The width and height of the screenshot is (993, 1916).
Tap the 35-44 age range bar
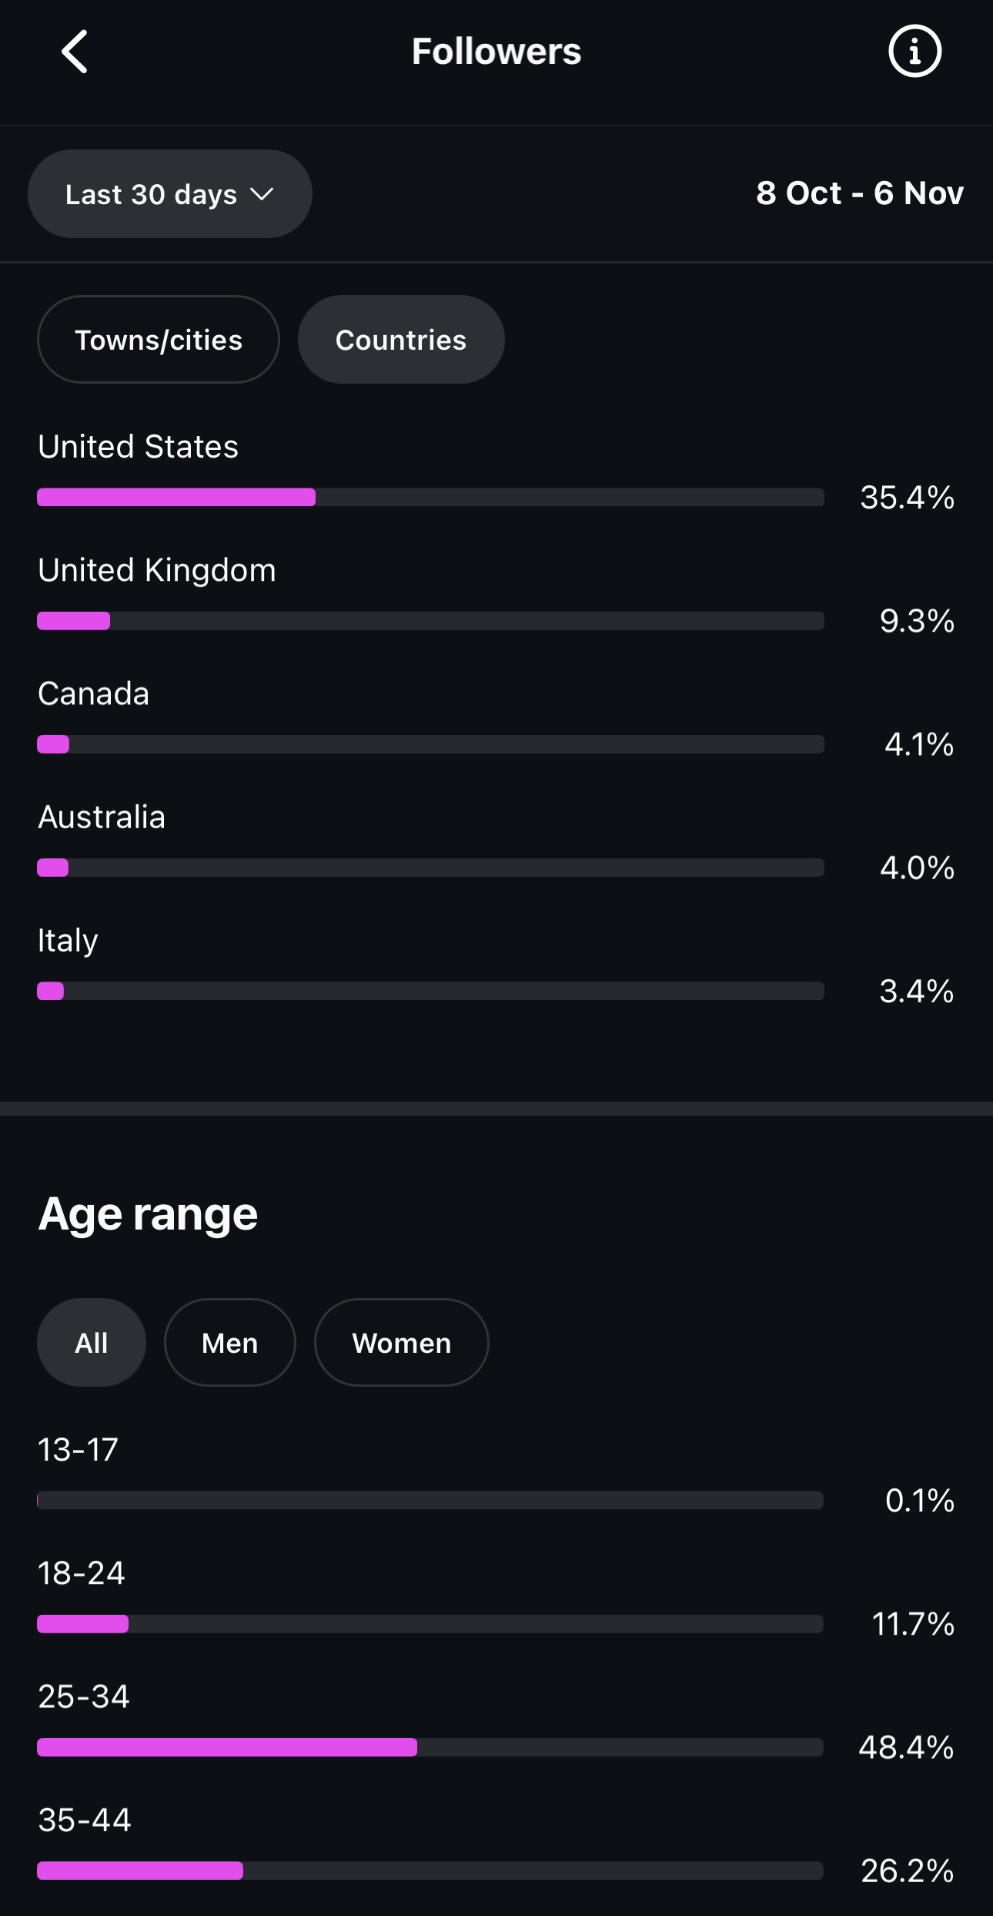point(430,1871)
